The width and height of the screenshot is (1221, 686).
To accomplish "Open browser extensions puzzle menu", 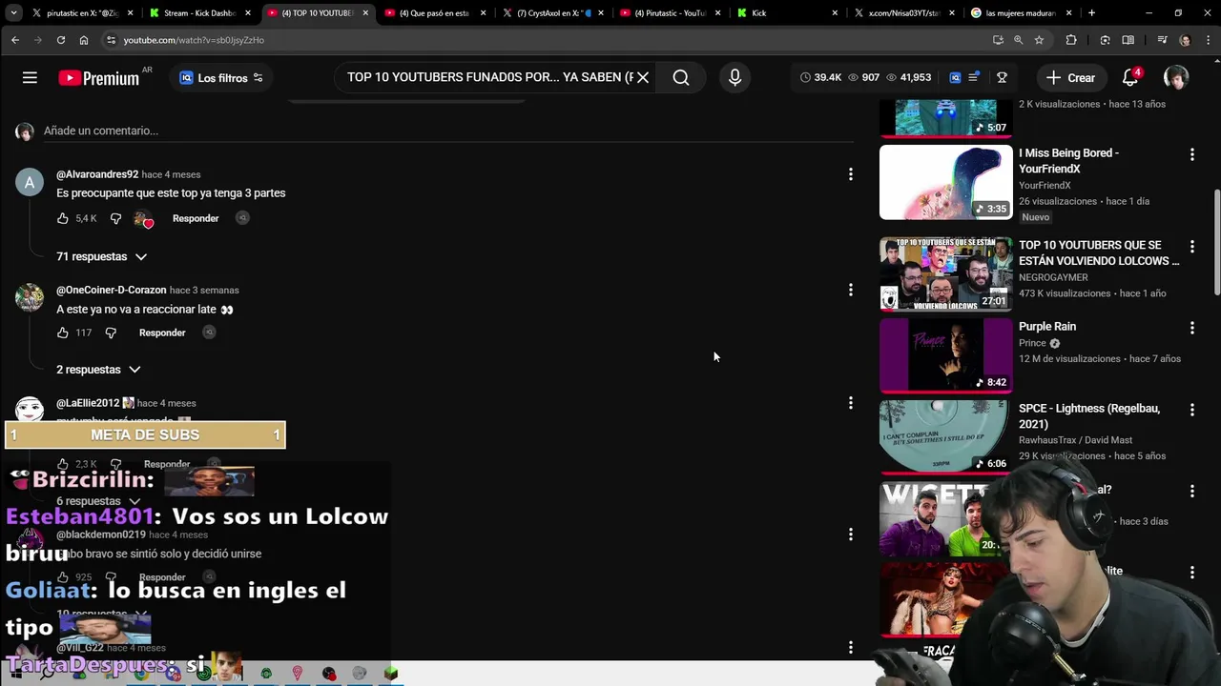I will pyautogui.click(x=1071, y=40).
